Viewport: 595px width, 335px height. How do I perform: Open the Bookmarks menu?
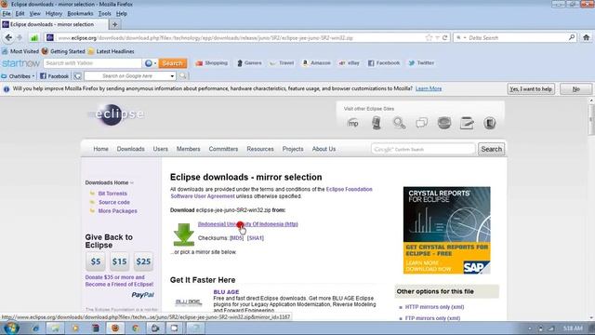80,13
